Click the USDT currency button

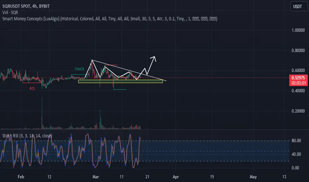[299, 7]
